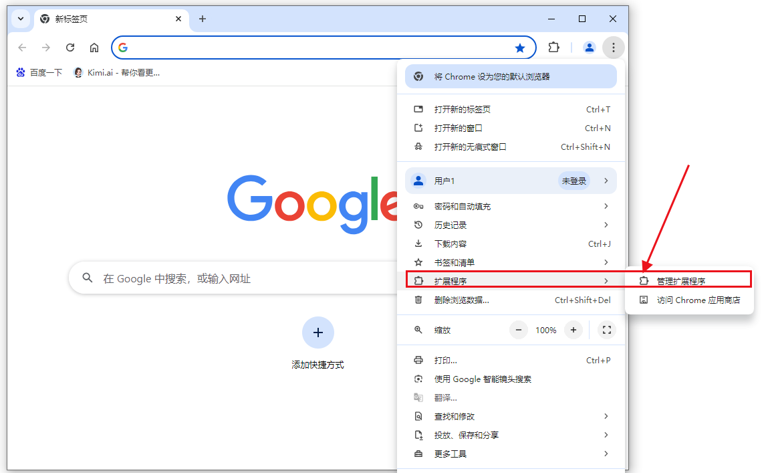Click the store icon beside 访问 Chrome 应用商店
The width and height of the screenshot is (766, 473).
(x=644, y=300)
